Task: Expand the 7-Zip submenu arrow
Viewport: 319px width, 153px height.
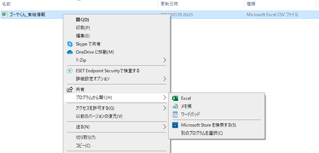Action: coord(164,60)
